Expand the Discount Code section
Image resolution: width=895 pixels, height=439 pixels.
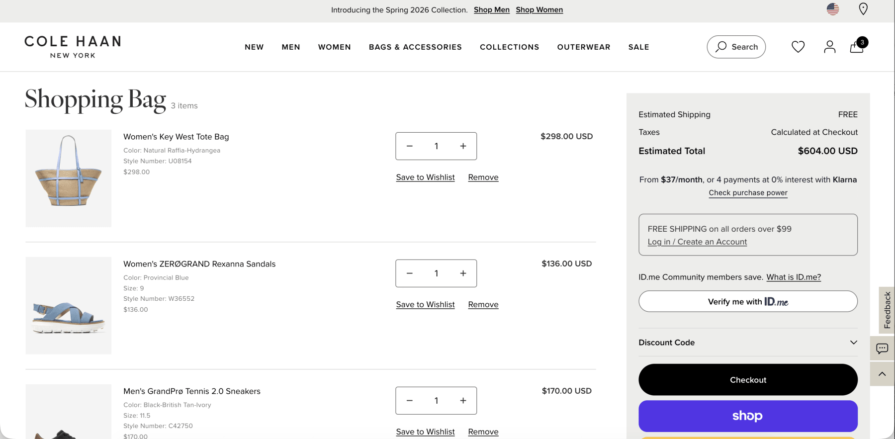tap(748, 343)
